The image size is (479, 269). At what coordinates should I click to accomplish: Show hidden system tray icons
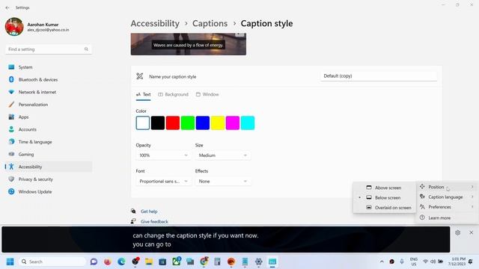point(382,262)
